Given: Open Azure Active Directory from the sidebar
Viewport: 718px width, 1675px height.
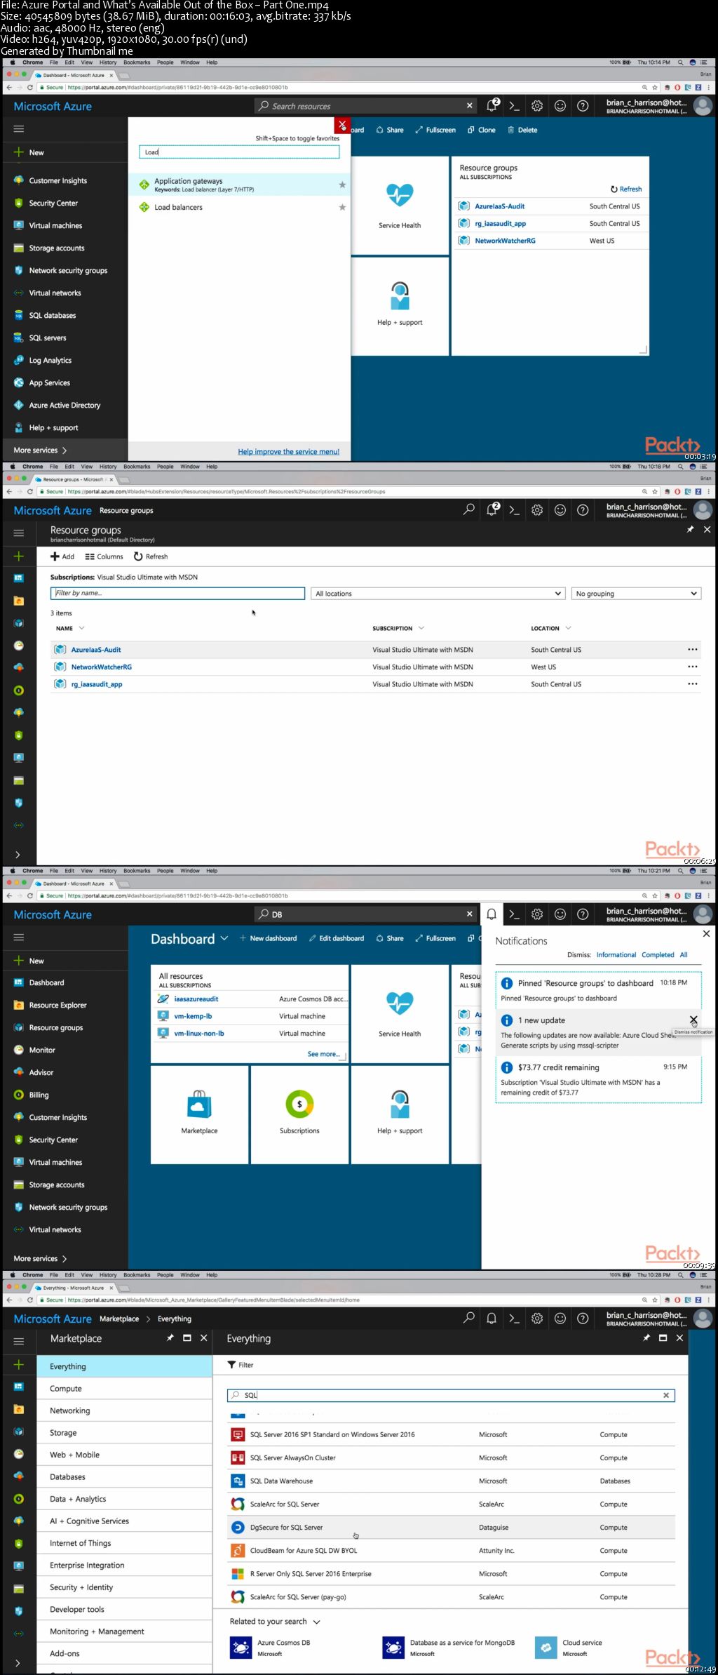Looking at the screenshot, I should pos(65,405).
